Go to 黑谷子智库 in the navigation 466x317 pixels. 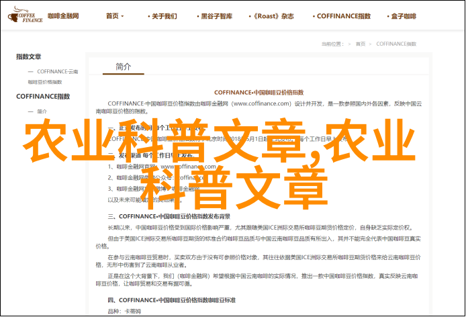(x=214, y=16)
